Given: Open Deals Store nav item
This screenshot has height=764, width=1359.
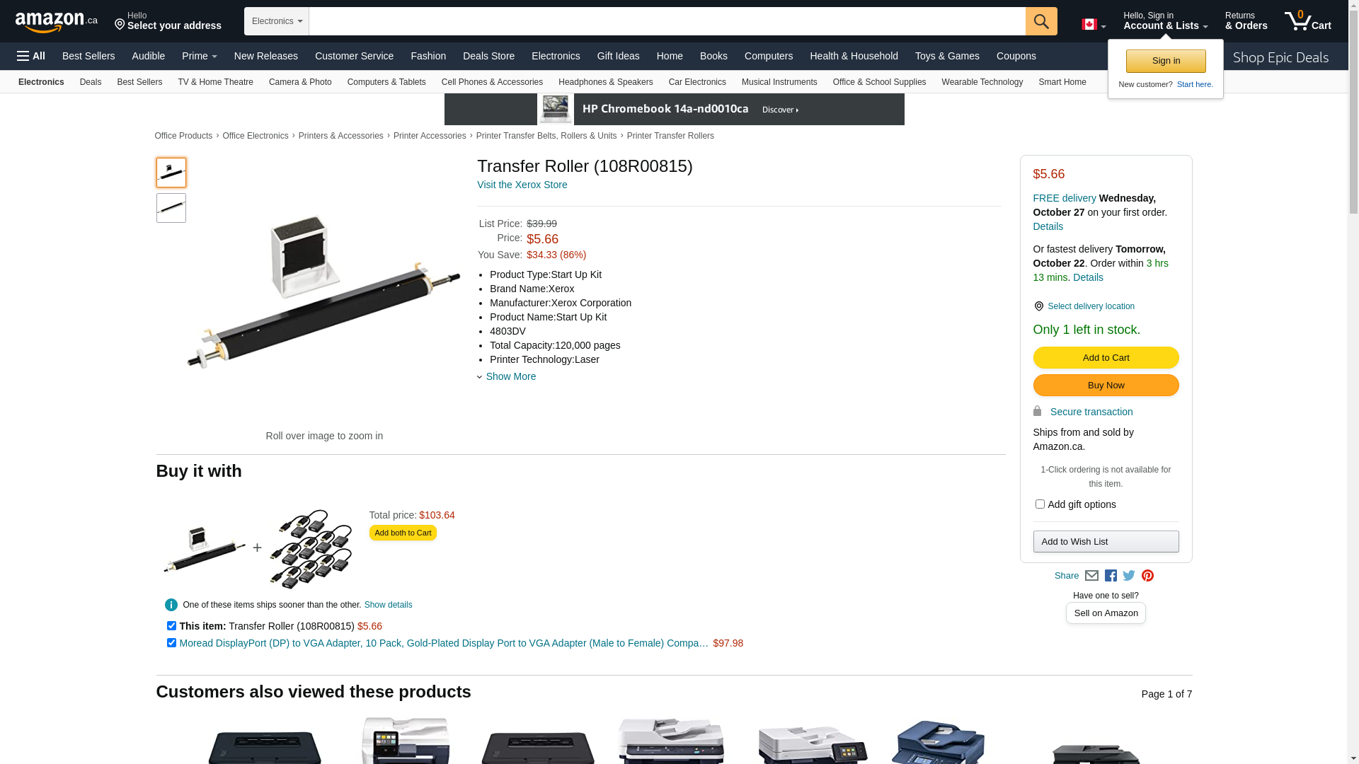Looking at the screenshot, I should 488,56.
